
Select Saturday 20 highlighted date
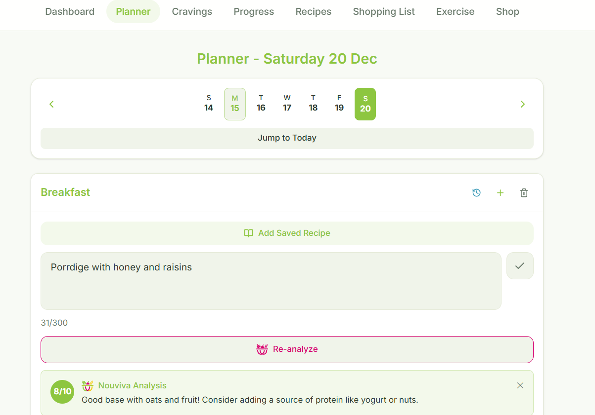click(365, 104)
